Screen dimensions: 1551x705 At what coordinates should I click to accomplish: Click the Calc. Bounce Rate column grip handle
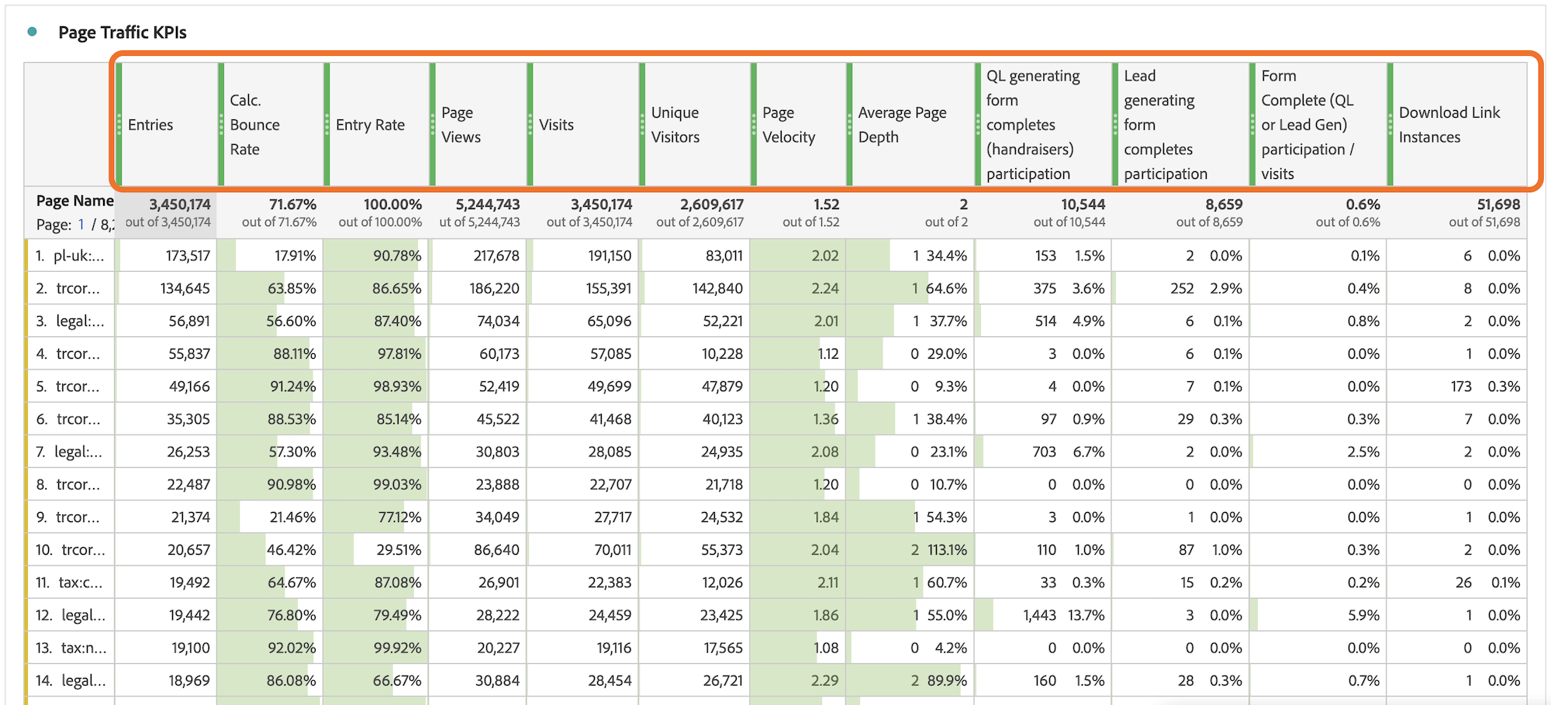[221, 124]
